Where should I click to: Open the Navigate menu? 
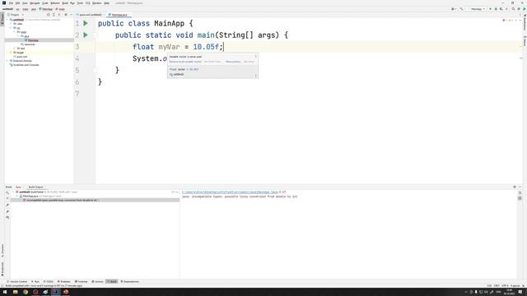click(35, 3)
